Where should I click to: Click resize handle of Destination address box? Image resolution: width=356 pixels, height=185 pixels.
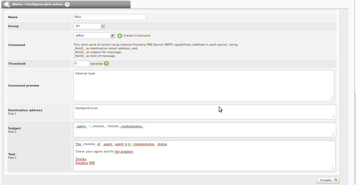tap(333, 116)
